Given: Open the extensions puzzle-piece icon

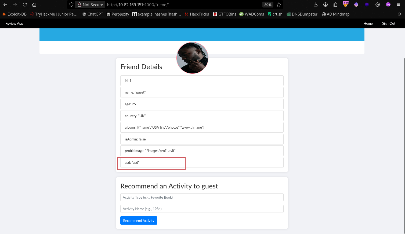Looking at the screenshot, I should click(x=335, y=5).
